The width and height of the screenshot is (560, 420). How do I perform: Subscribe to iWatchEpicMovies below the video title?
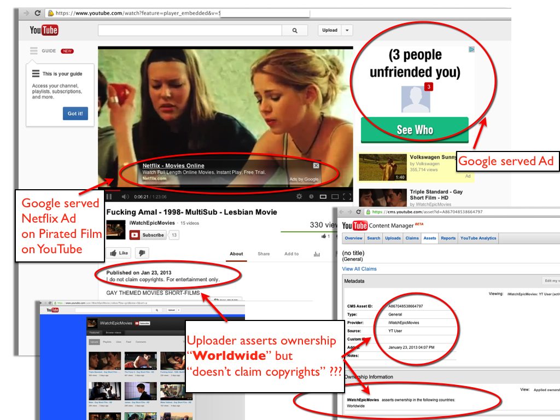tap(148, 235)
